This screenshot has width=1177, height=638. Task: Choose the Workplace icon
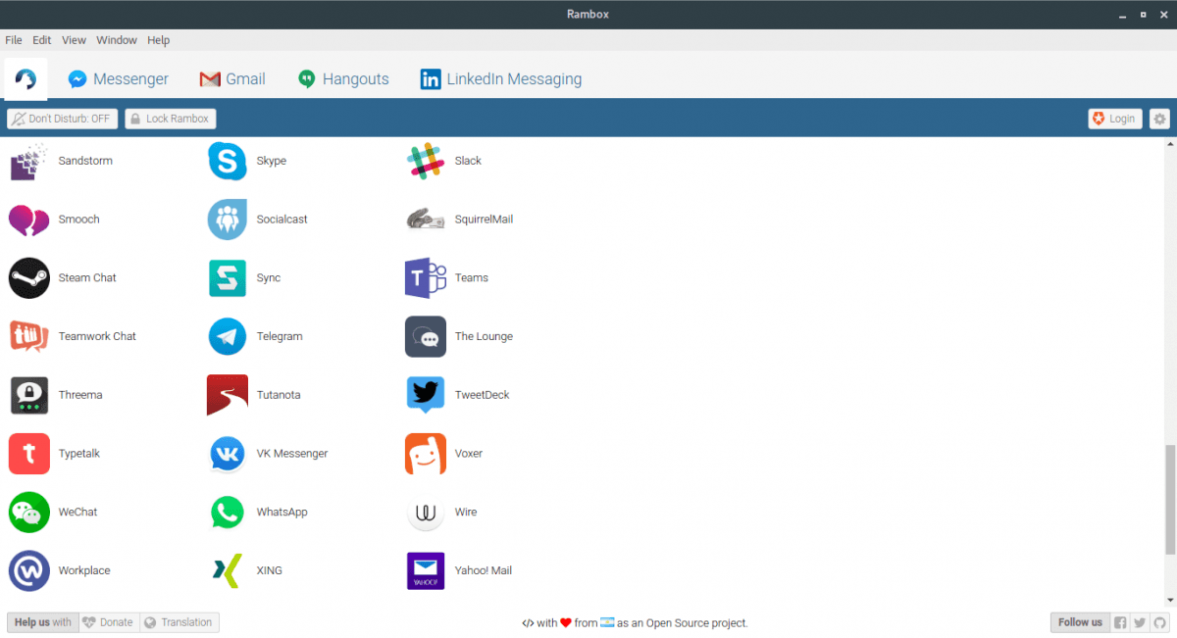click(x=28, y=570)
